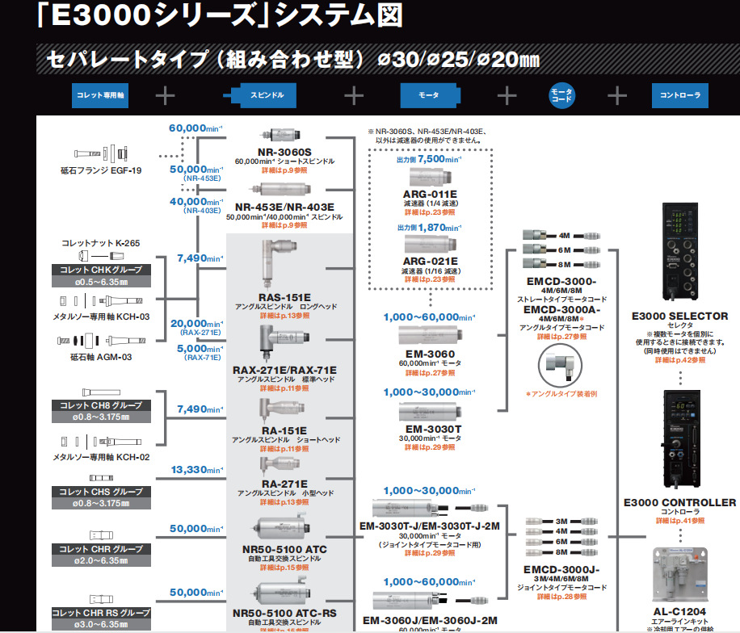This screenshot has height=633, width=740.
Task: Click the EM-3030T motor image
Action: 430,411
